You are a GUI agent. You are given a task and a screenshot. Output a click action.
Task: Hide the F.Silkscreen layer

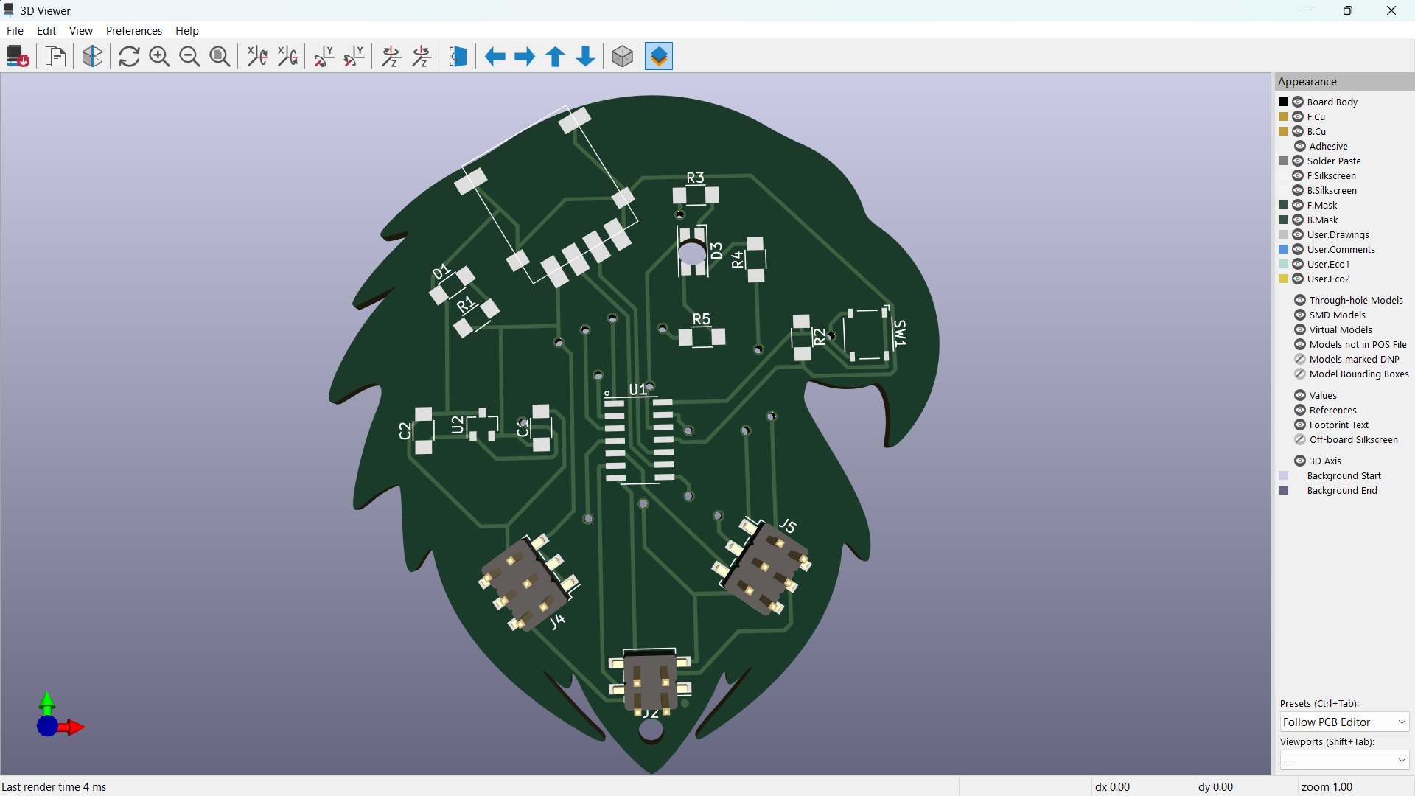1299,175
